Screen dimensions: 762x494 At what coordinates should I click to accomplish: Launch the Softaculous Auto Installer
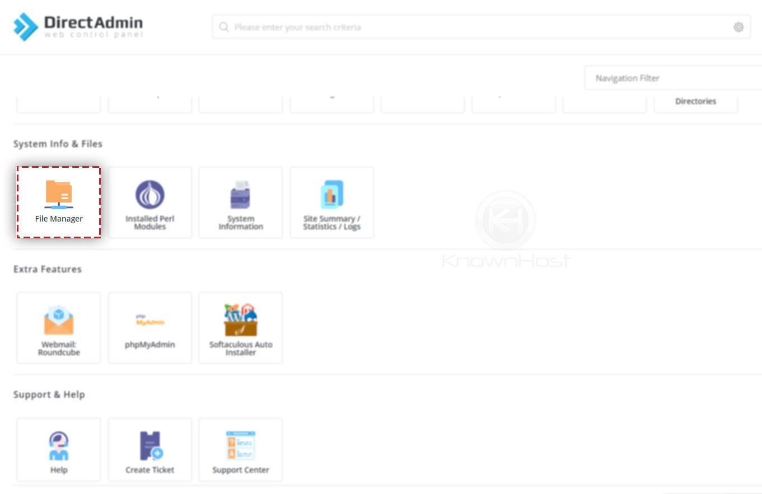[x=240, y=328]
